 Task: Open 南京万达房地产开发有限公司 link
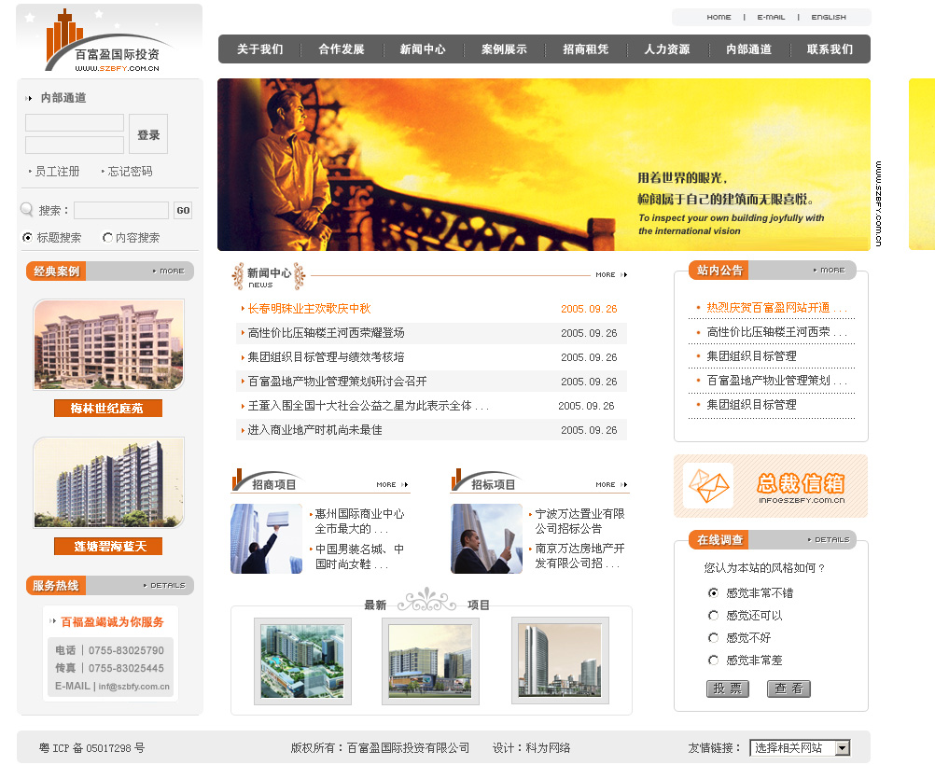tap(579, 556)
